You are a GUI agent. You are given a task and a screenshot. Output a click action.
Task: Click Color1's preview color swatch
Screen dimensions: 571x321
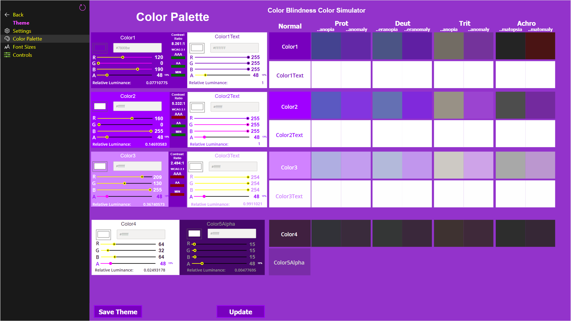[x=100, y=48]
